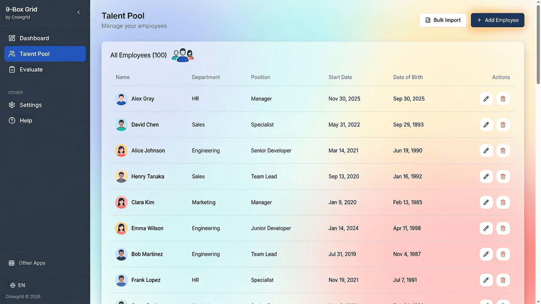Edit Emma Wilson's record
The height and width of the screenshot is (304, 541).
tap(486, 228)
